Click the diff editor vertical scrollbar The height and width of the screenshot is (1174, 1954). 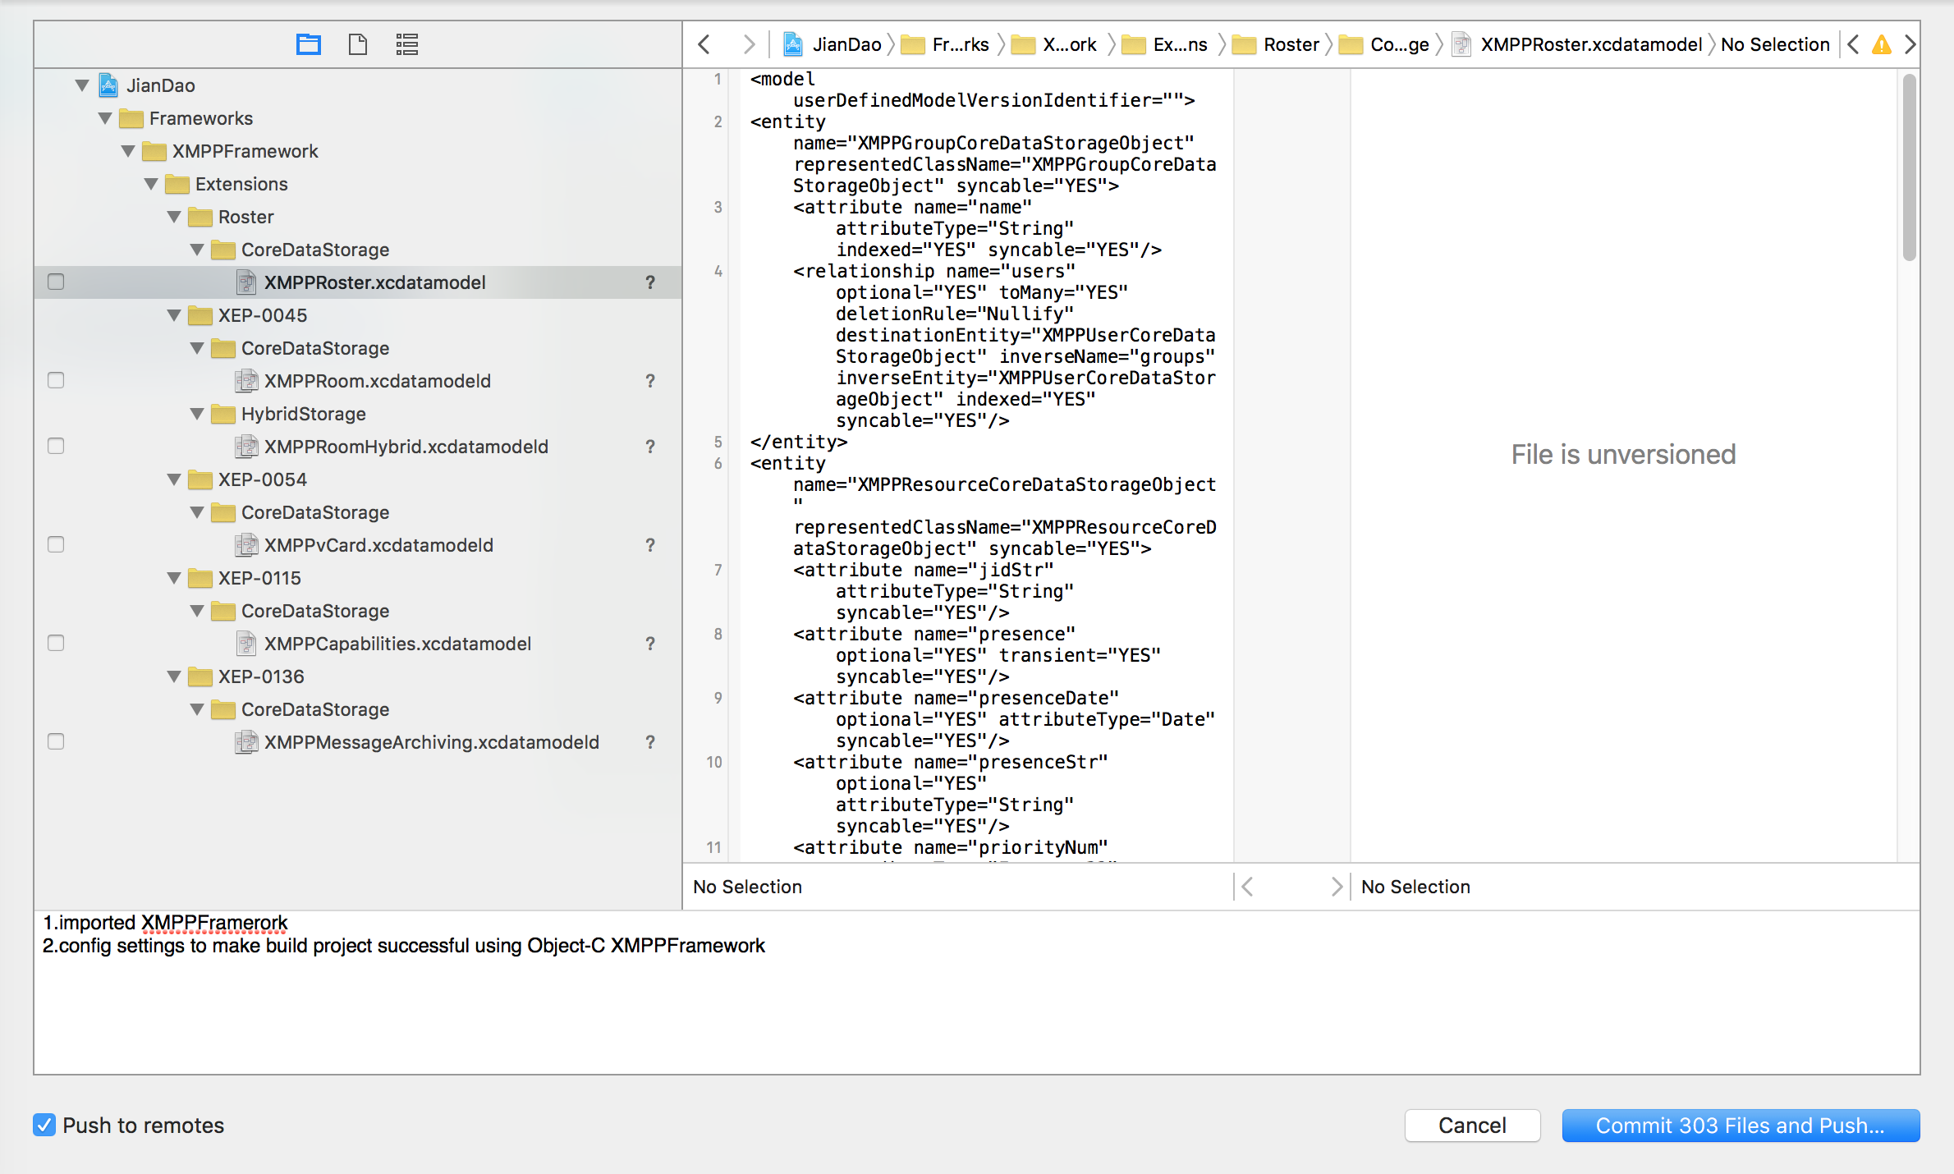[x=1909, y=168]
